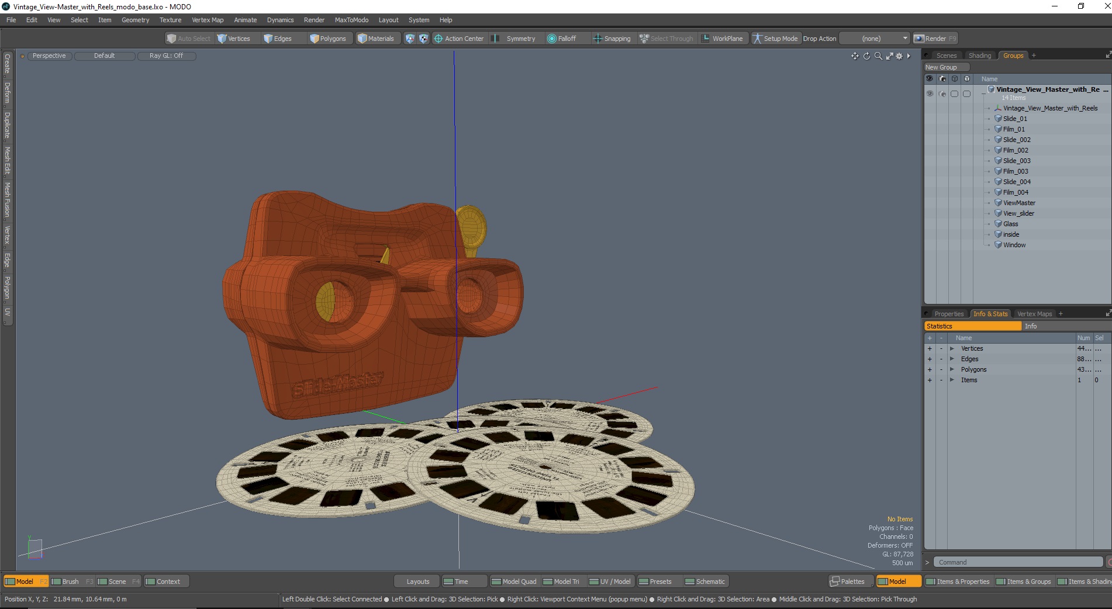Open the MaxToModo menu
The image size is (1112, 609).
click(351, 20)
